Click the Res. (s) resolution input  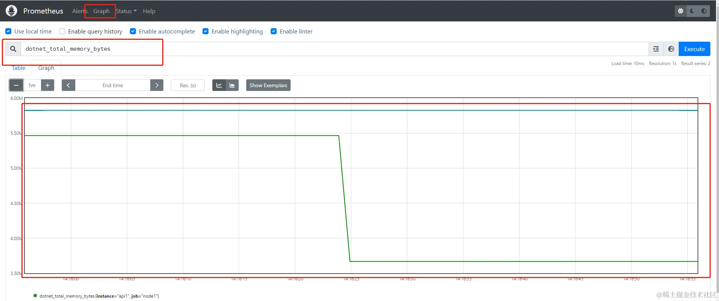click(x=188, y=85)
